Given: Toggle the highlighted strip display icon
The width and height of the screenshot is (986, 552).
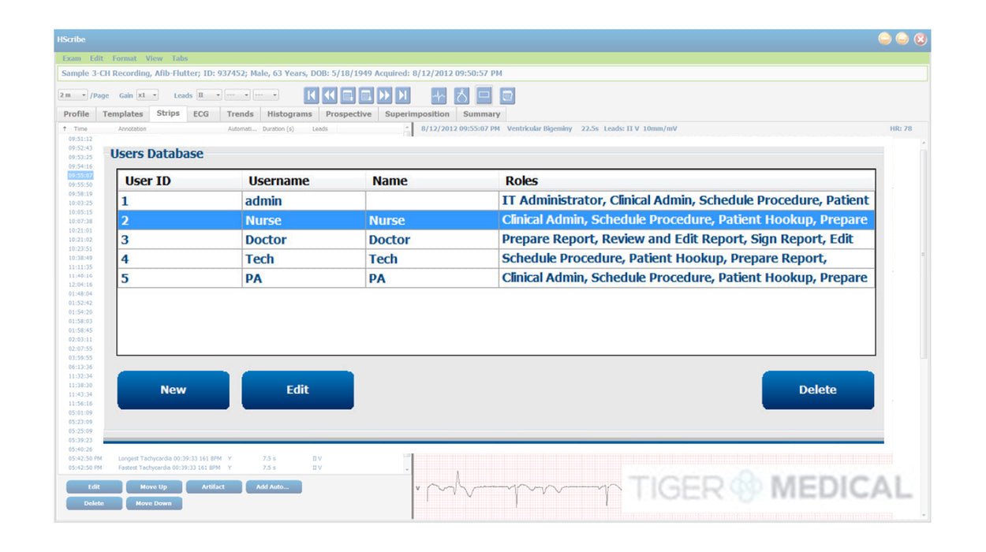Looking at the screenshot, I should 483,95.
